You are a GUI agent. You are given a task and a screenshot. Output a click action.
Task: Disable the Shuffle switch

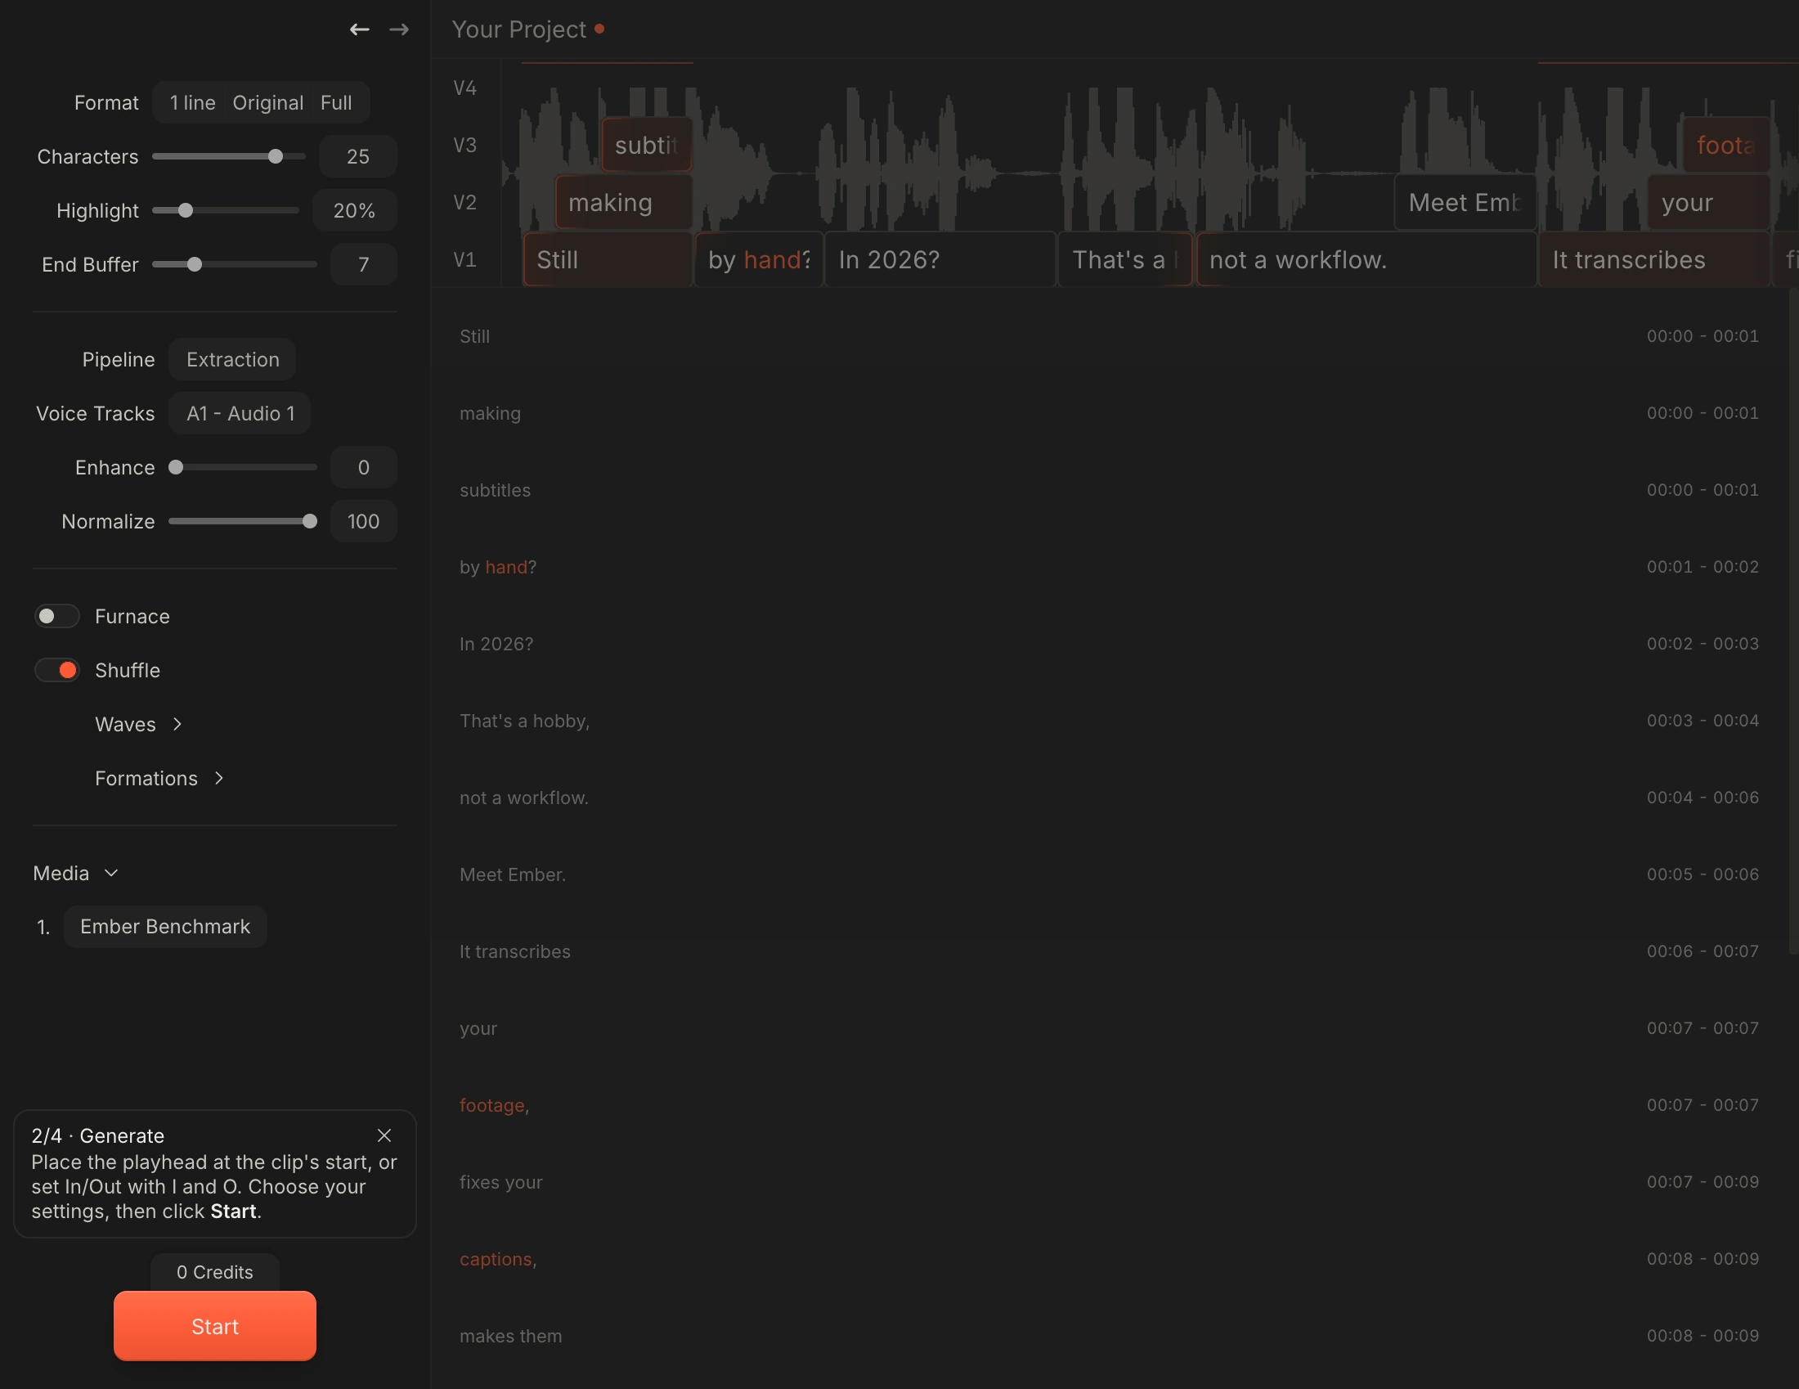pyautogui.click(x=57, y=671)
